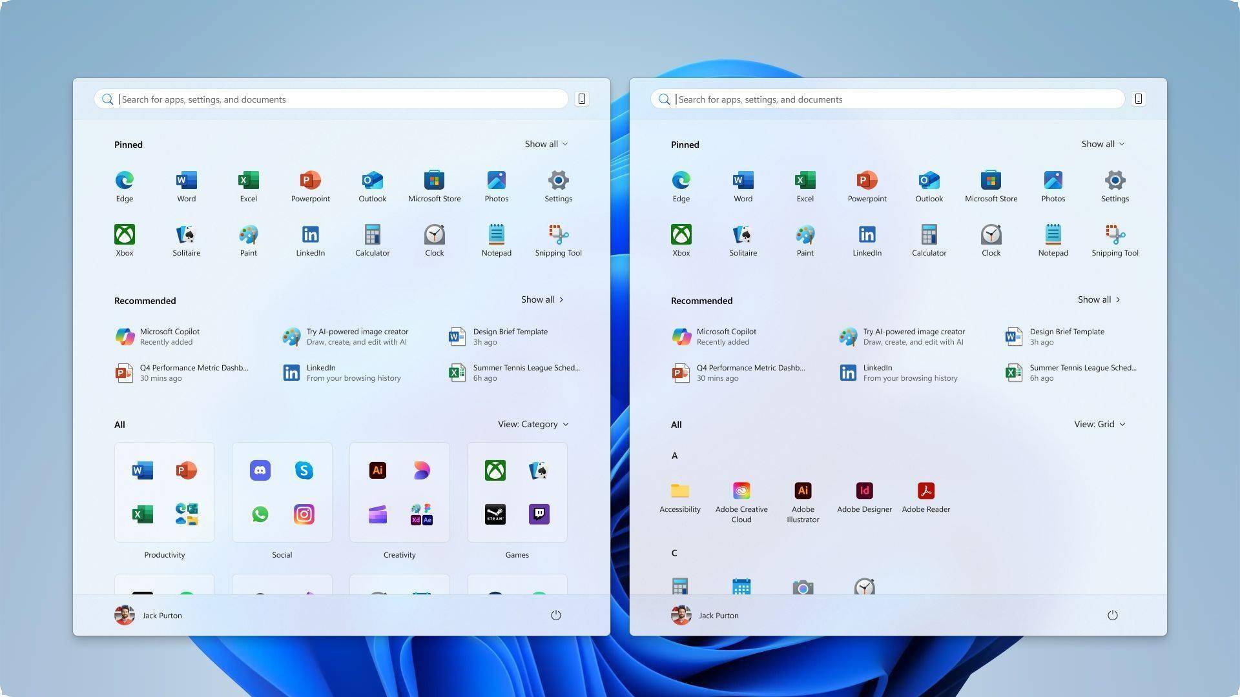Open the Microsoft Edge pinned app

point(124,185)
